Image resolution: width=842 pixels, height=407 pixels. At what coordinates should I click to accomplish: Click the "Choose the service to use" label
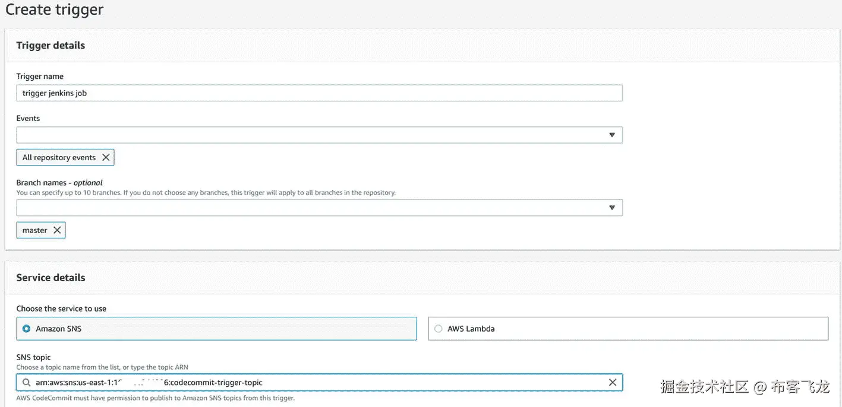(x=61, y=309)
